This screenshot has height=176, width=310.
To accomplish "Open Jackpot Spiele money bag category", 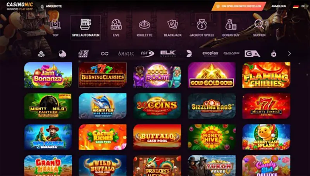I will pos(201,28).
